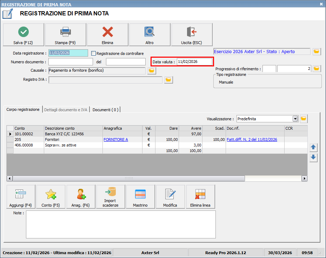Image resolution: width=326 pixels, height=258 pixels.
Task: Move selected row down with blue arrow
Action: click(313, 158)
